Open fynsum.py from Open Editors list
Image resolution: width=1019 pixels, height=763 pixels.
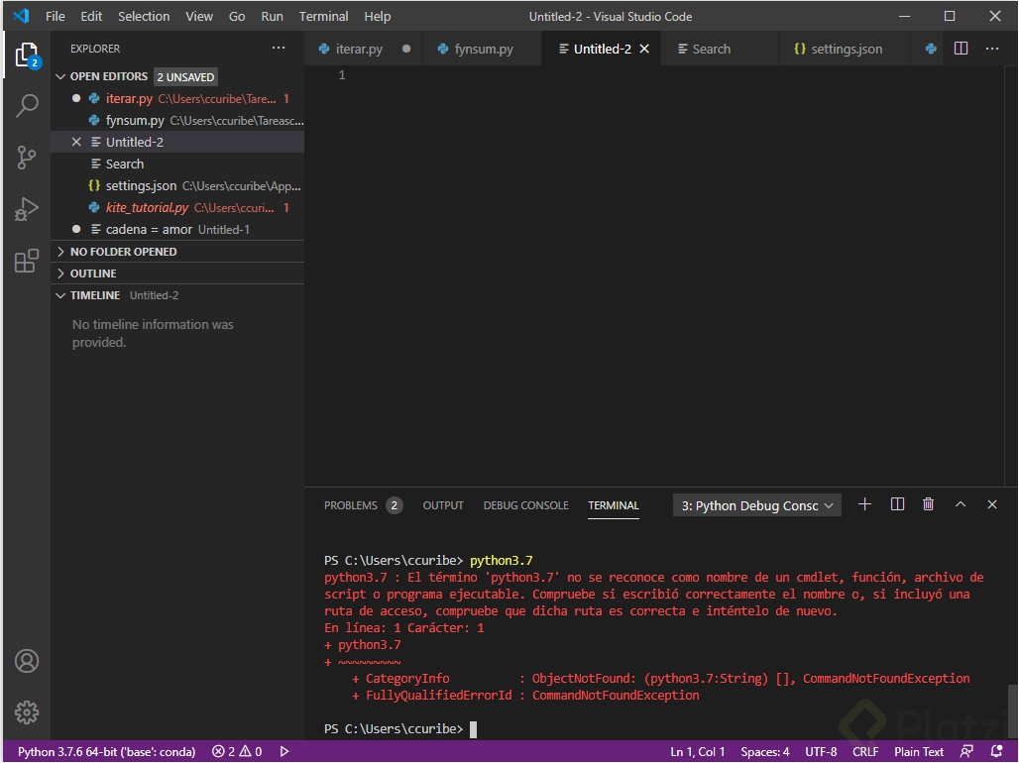[x=177, y=120]
